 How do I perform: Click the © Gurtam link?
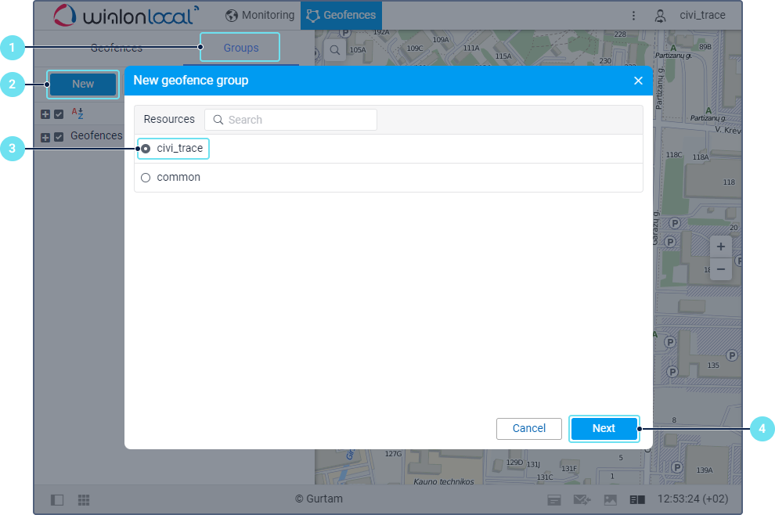click(319, 499)
